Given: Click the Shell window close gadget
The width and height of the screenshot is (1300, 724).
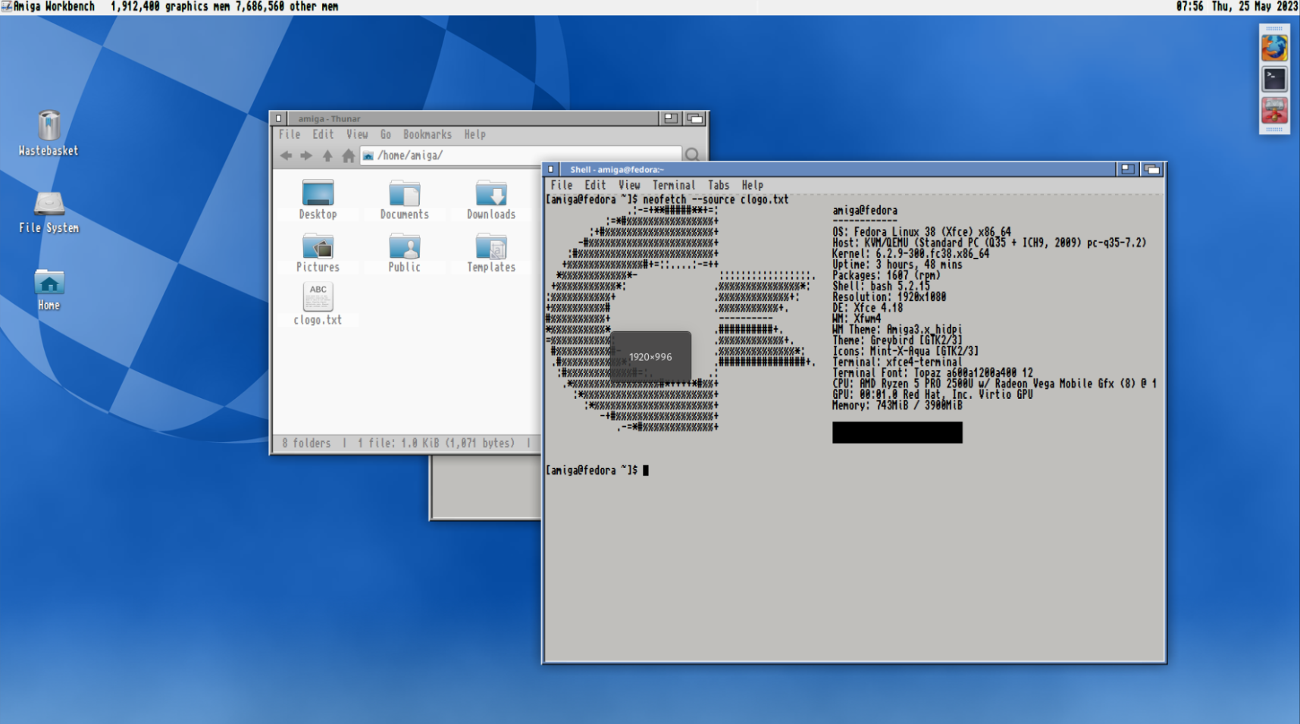Looking at the screenshot, I should (551, 169).
